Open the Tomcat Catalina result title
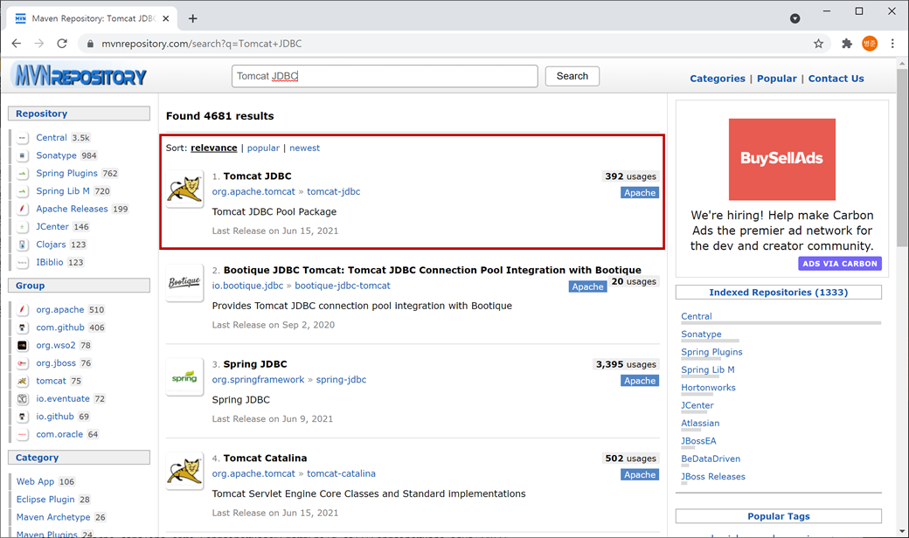909x538 pixels. point(265,458)
